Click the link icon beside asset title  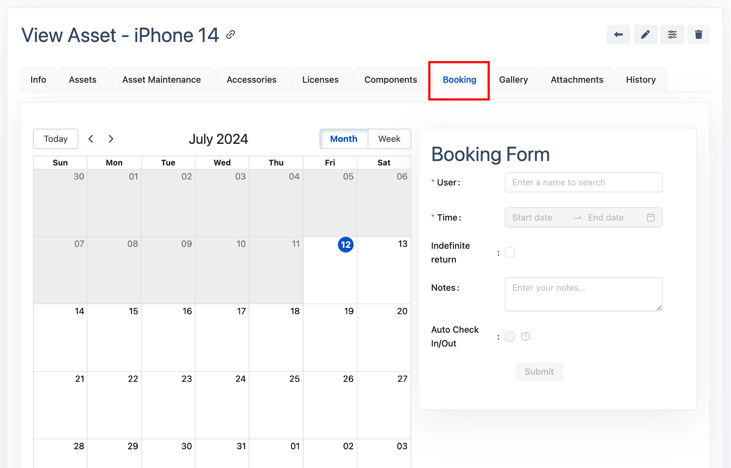pyautogui.click(x=231, y=35)
